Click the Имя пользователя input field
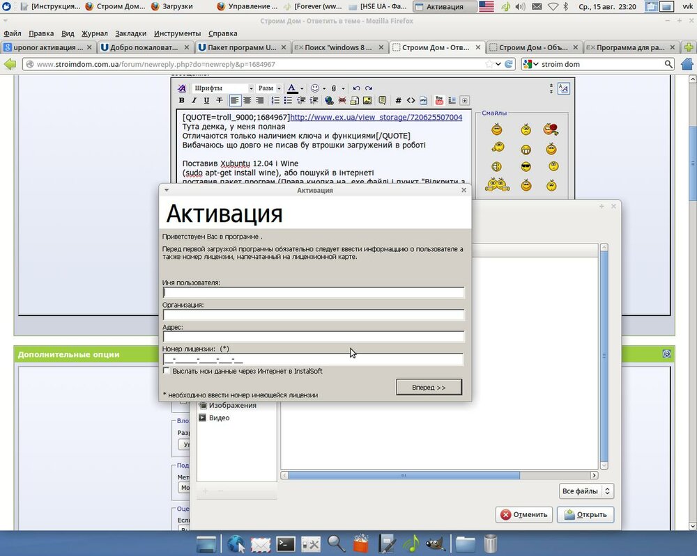697x556 pixels. 314,293
